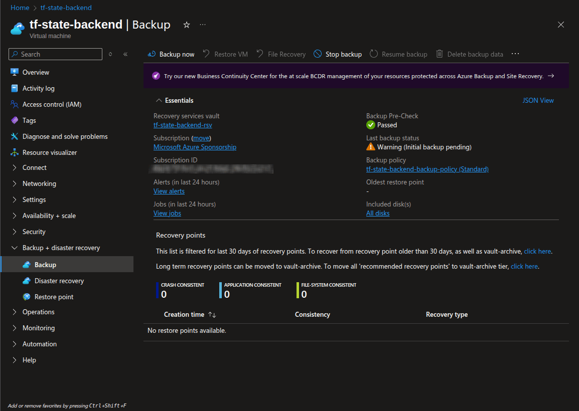Open toolbar overflow menu after Delete backup data
Image resolution: width=579 pixels, height=411 pixels.
pos(515,54)
